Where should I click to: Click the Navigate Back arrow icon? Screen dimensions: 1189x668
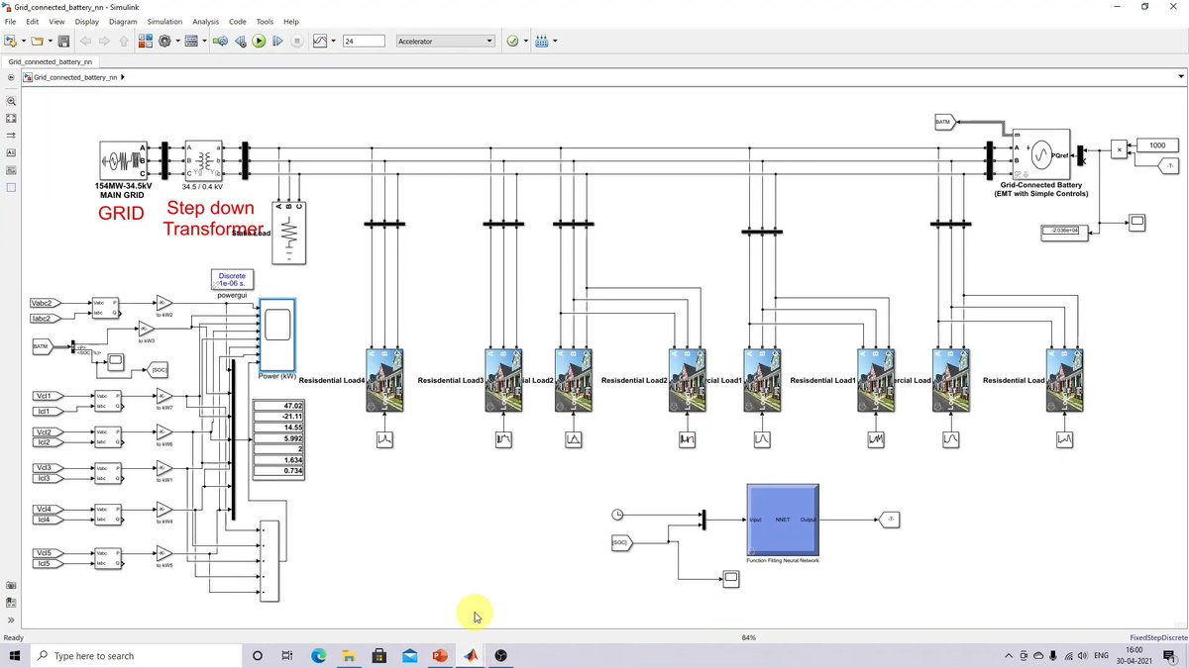85,41
